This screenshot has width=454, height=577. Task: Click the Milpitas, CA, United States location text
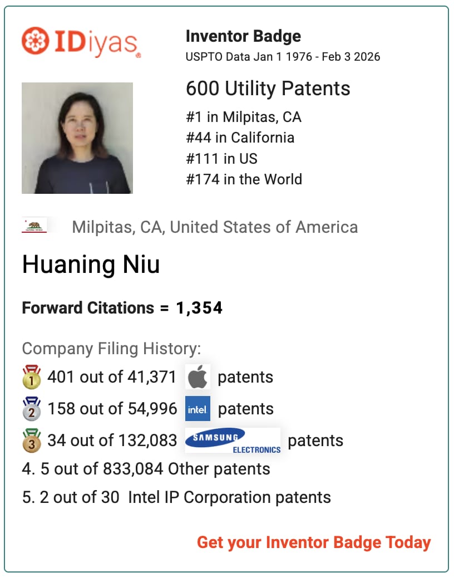pos(215,227)
